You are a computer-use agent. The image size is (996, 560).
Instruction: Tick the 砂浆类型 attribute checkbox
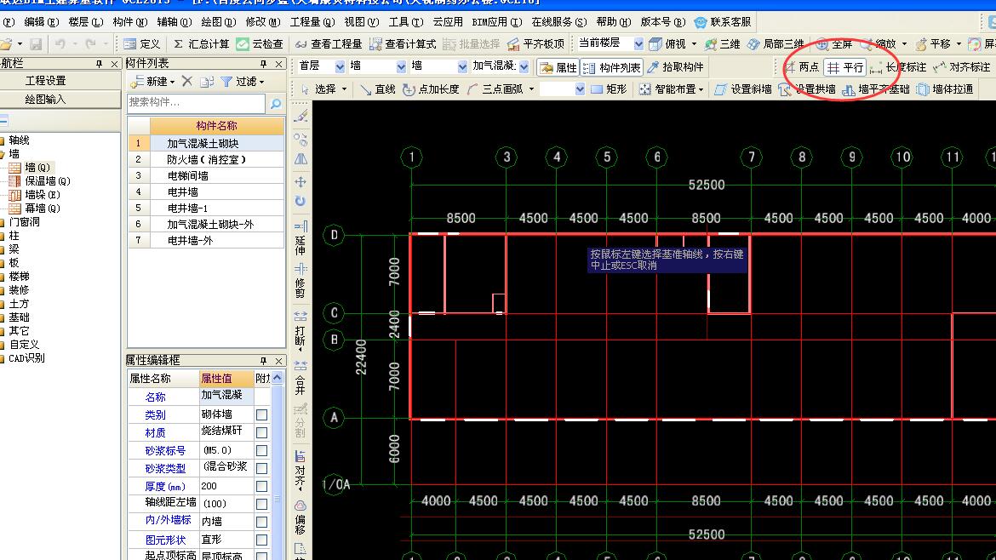click(261, 468)
